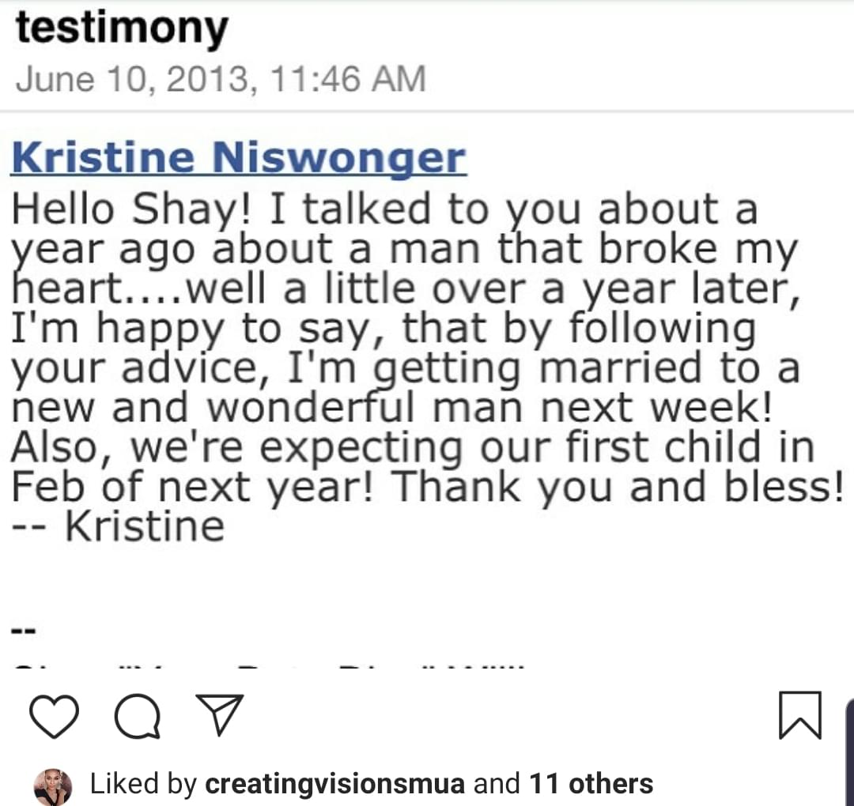Open the Kristine Niswonger sender link
Screen dimensions: 854x806
(239, 158)
